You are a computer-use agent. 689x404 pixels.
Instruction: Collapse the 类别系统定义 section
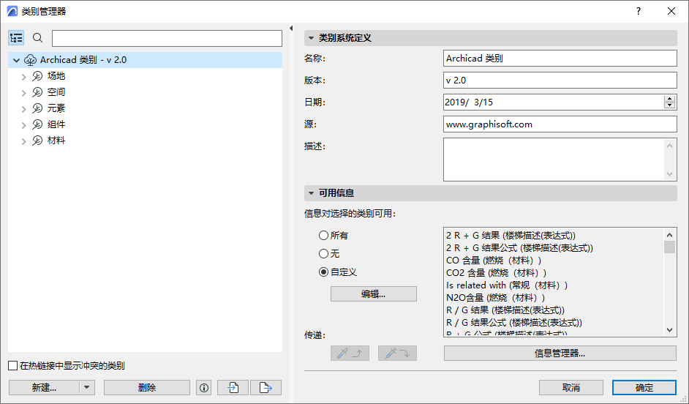pos(311,38)
